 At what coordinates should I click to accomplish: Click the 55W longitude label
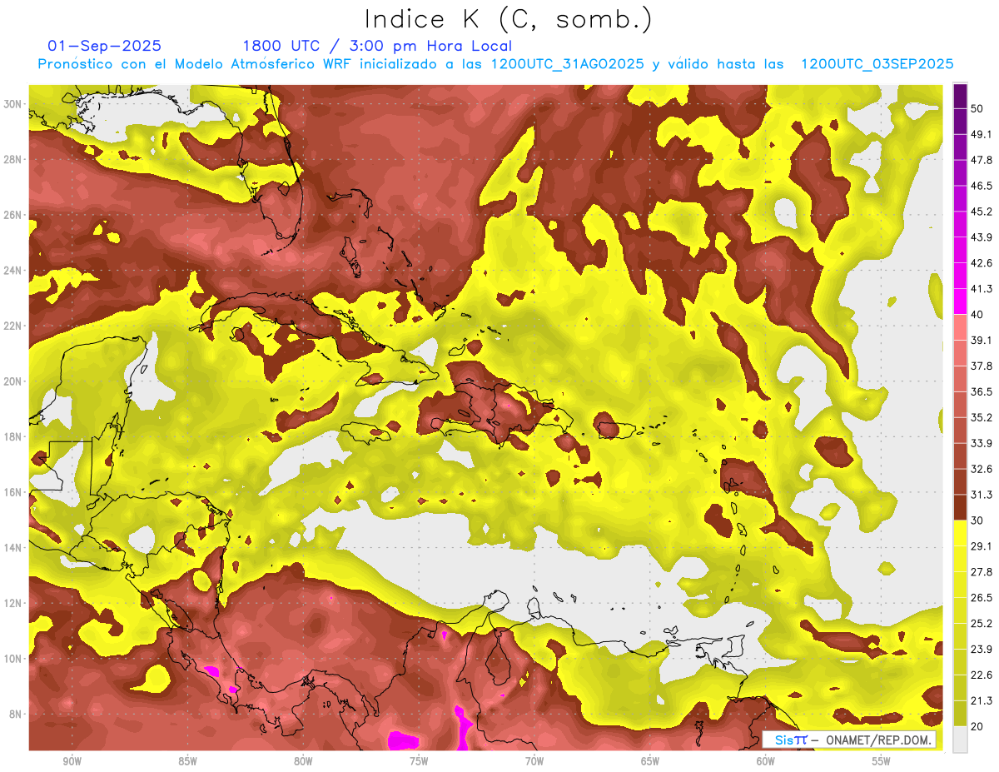(882, 761)
